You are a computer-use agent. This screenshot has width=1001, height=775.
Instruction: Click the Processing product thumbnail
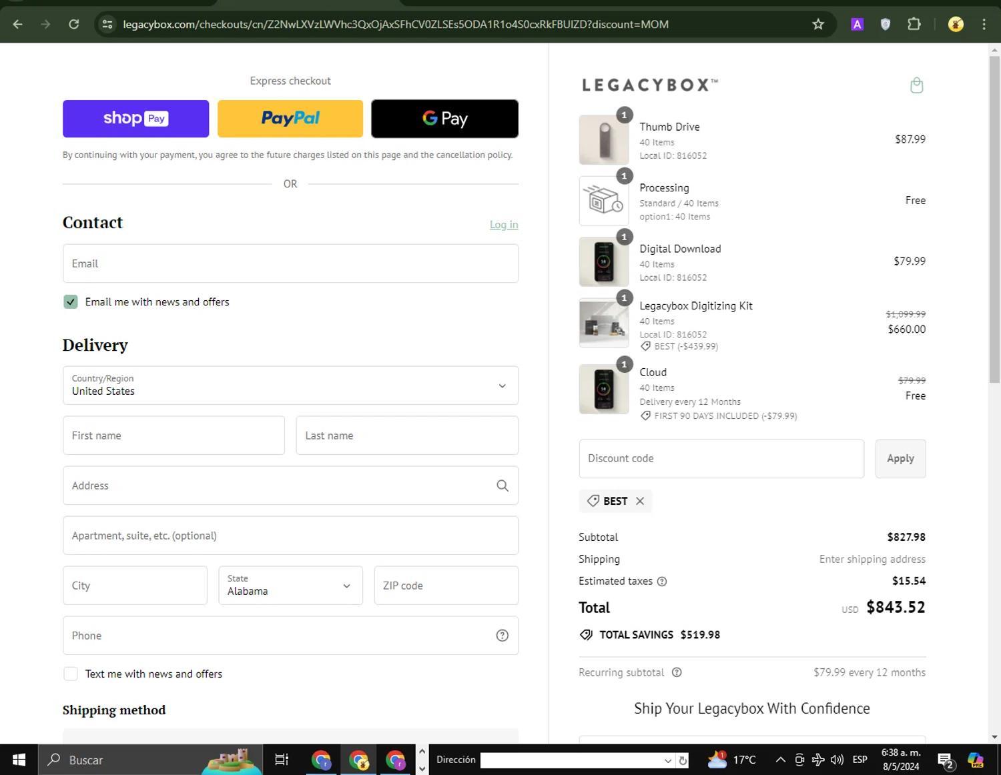(604, 201)
